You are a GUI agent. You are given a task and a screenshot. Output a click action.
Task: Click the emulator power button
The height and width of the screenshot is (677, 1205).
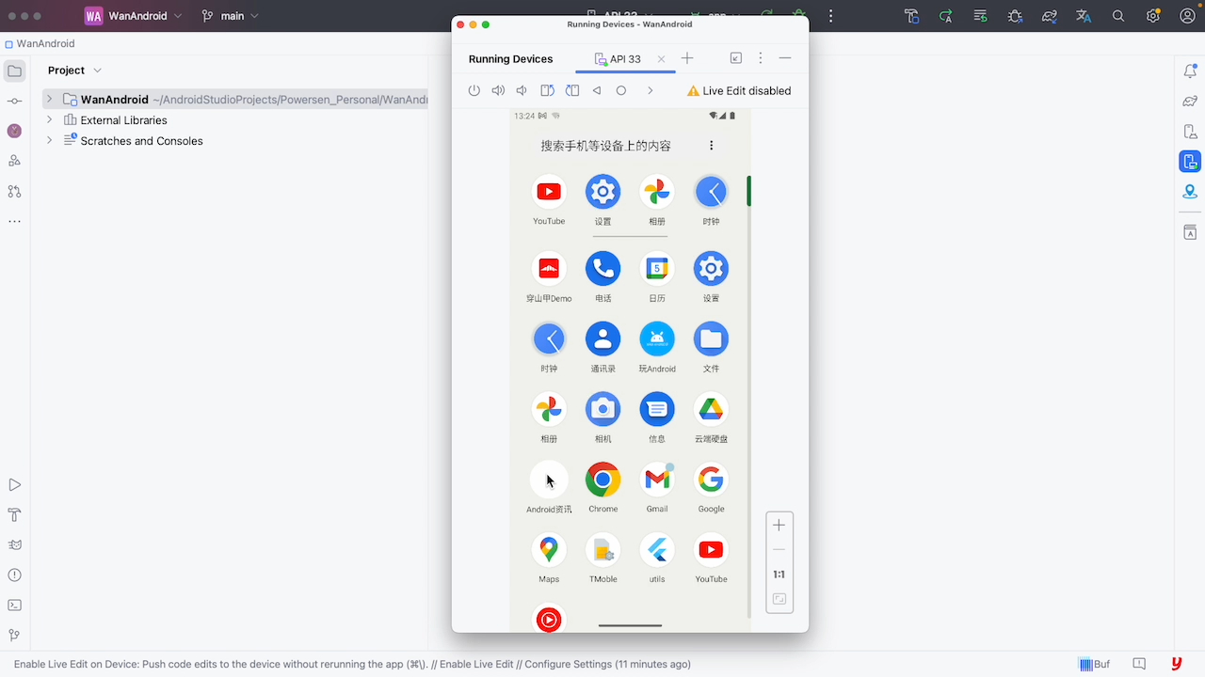pyautogui.click(x=474, y=90)
